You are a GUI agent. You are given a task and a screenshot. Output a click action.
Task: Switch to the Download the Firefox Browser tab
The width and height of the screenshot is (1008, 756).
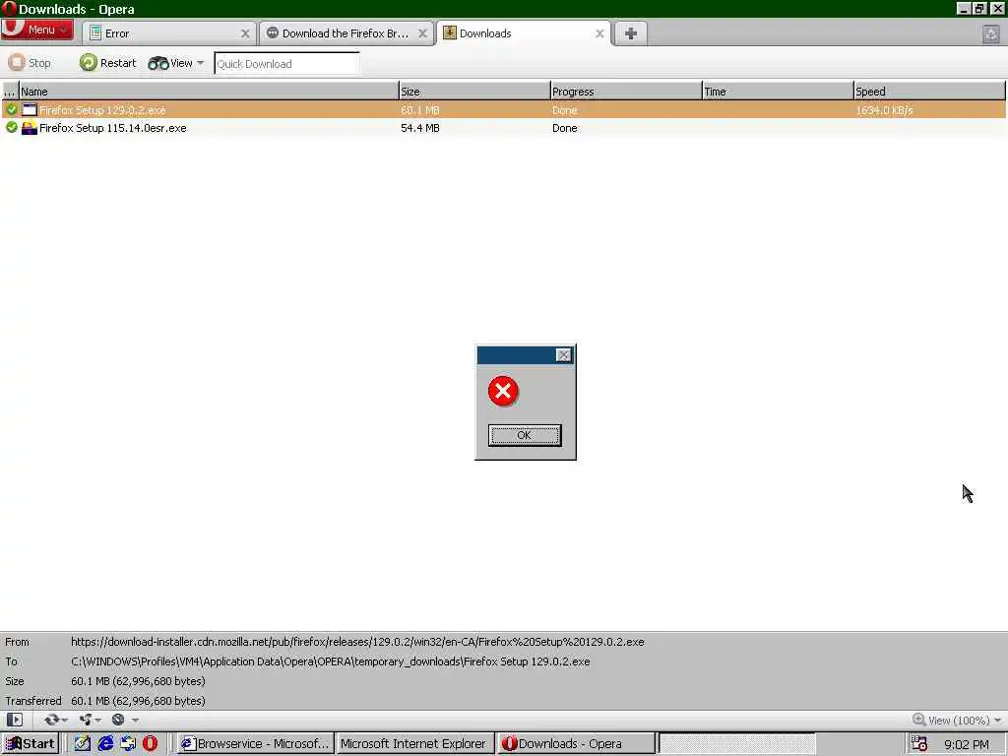346,33
